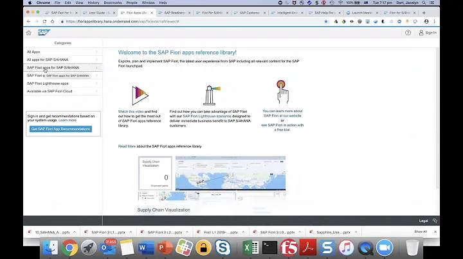Open the Trash in the dock

pos(412,247)
